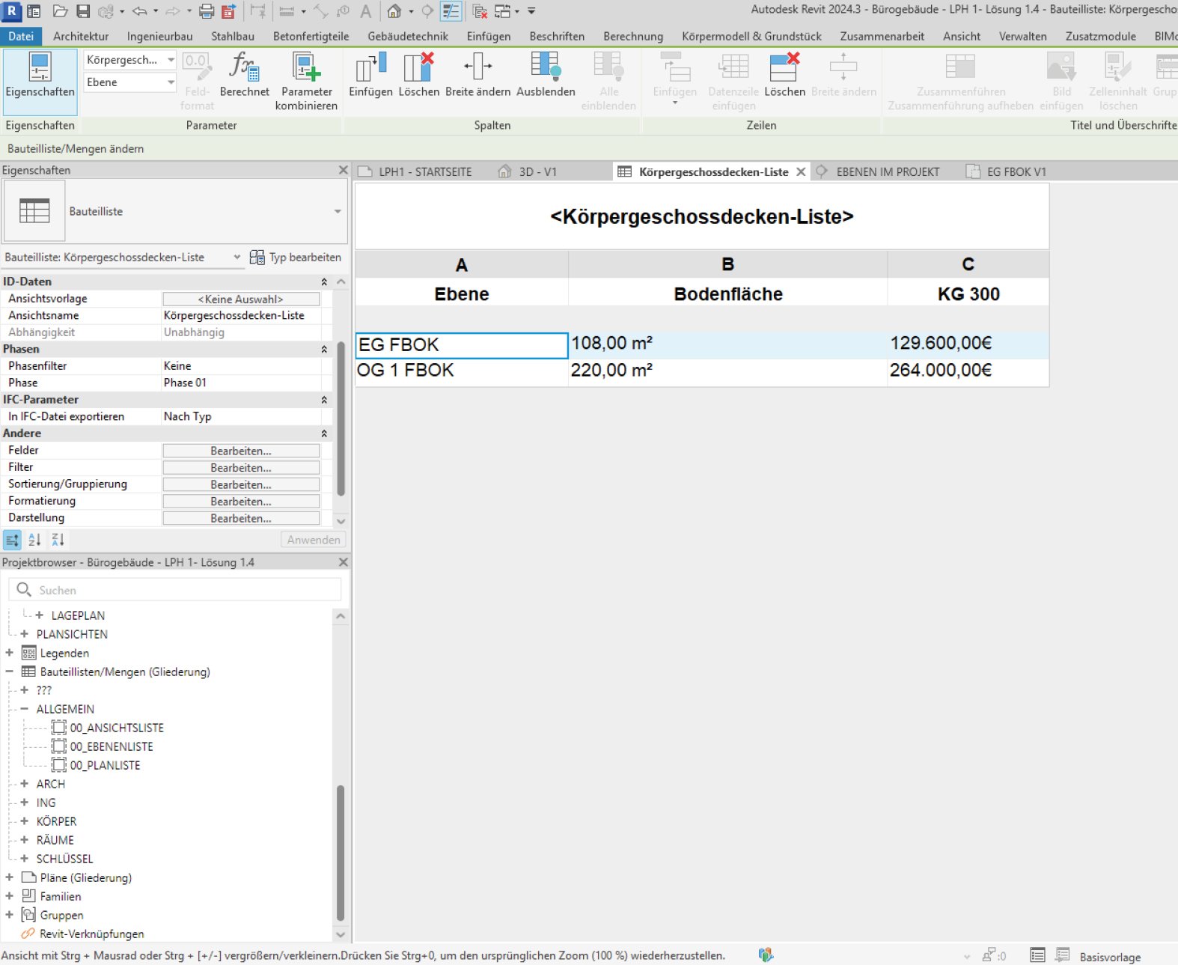Viewport: 1178px width, 965px height.
Task: Expand the ARCH tree node
Action: click(24, 783)
